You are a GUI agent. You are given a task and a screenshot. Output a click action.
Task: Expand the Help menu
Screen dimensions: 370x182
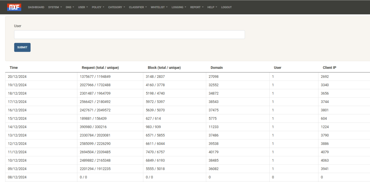click(212, 7)
